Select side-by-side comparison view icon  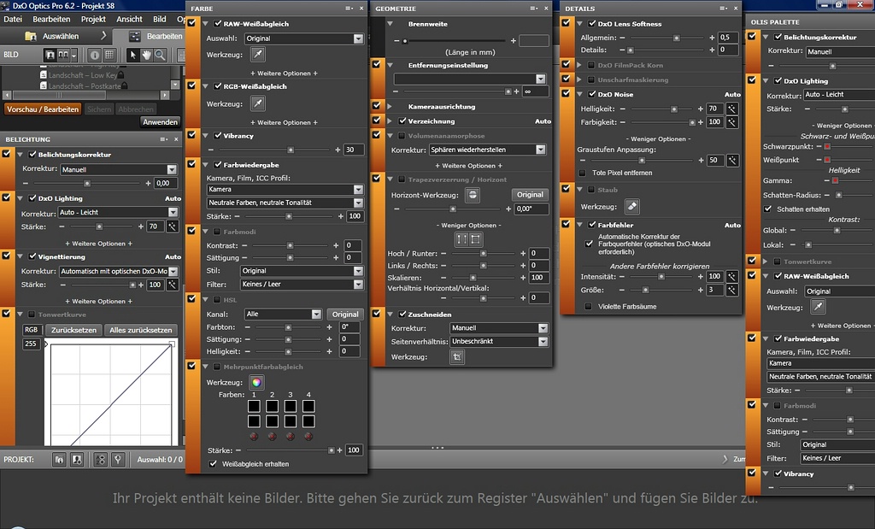click(x=63, y=55)
